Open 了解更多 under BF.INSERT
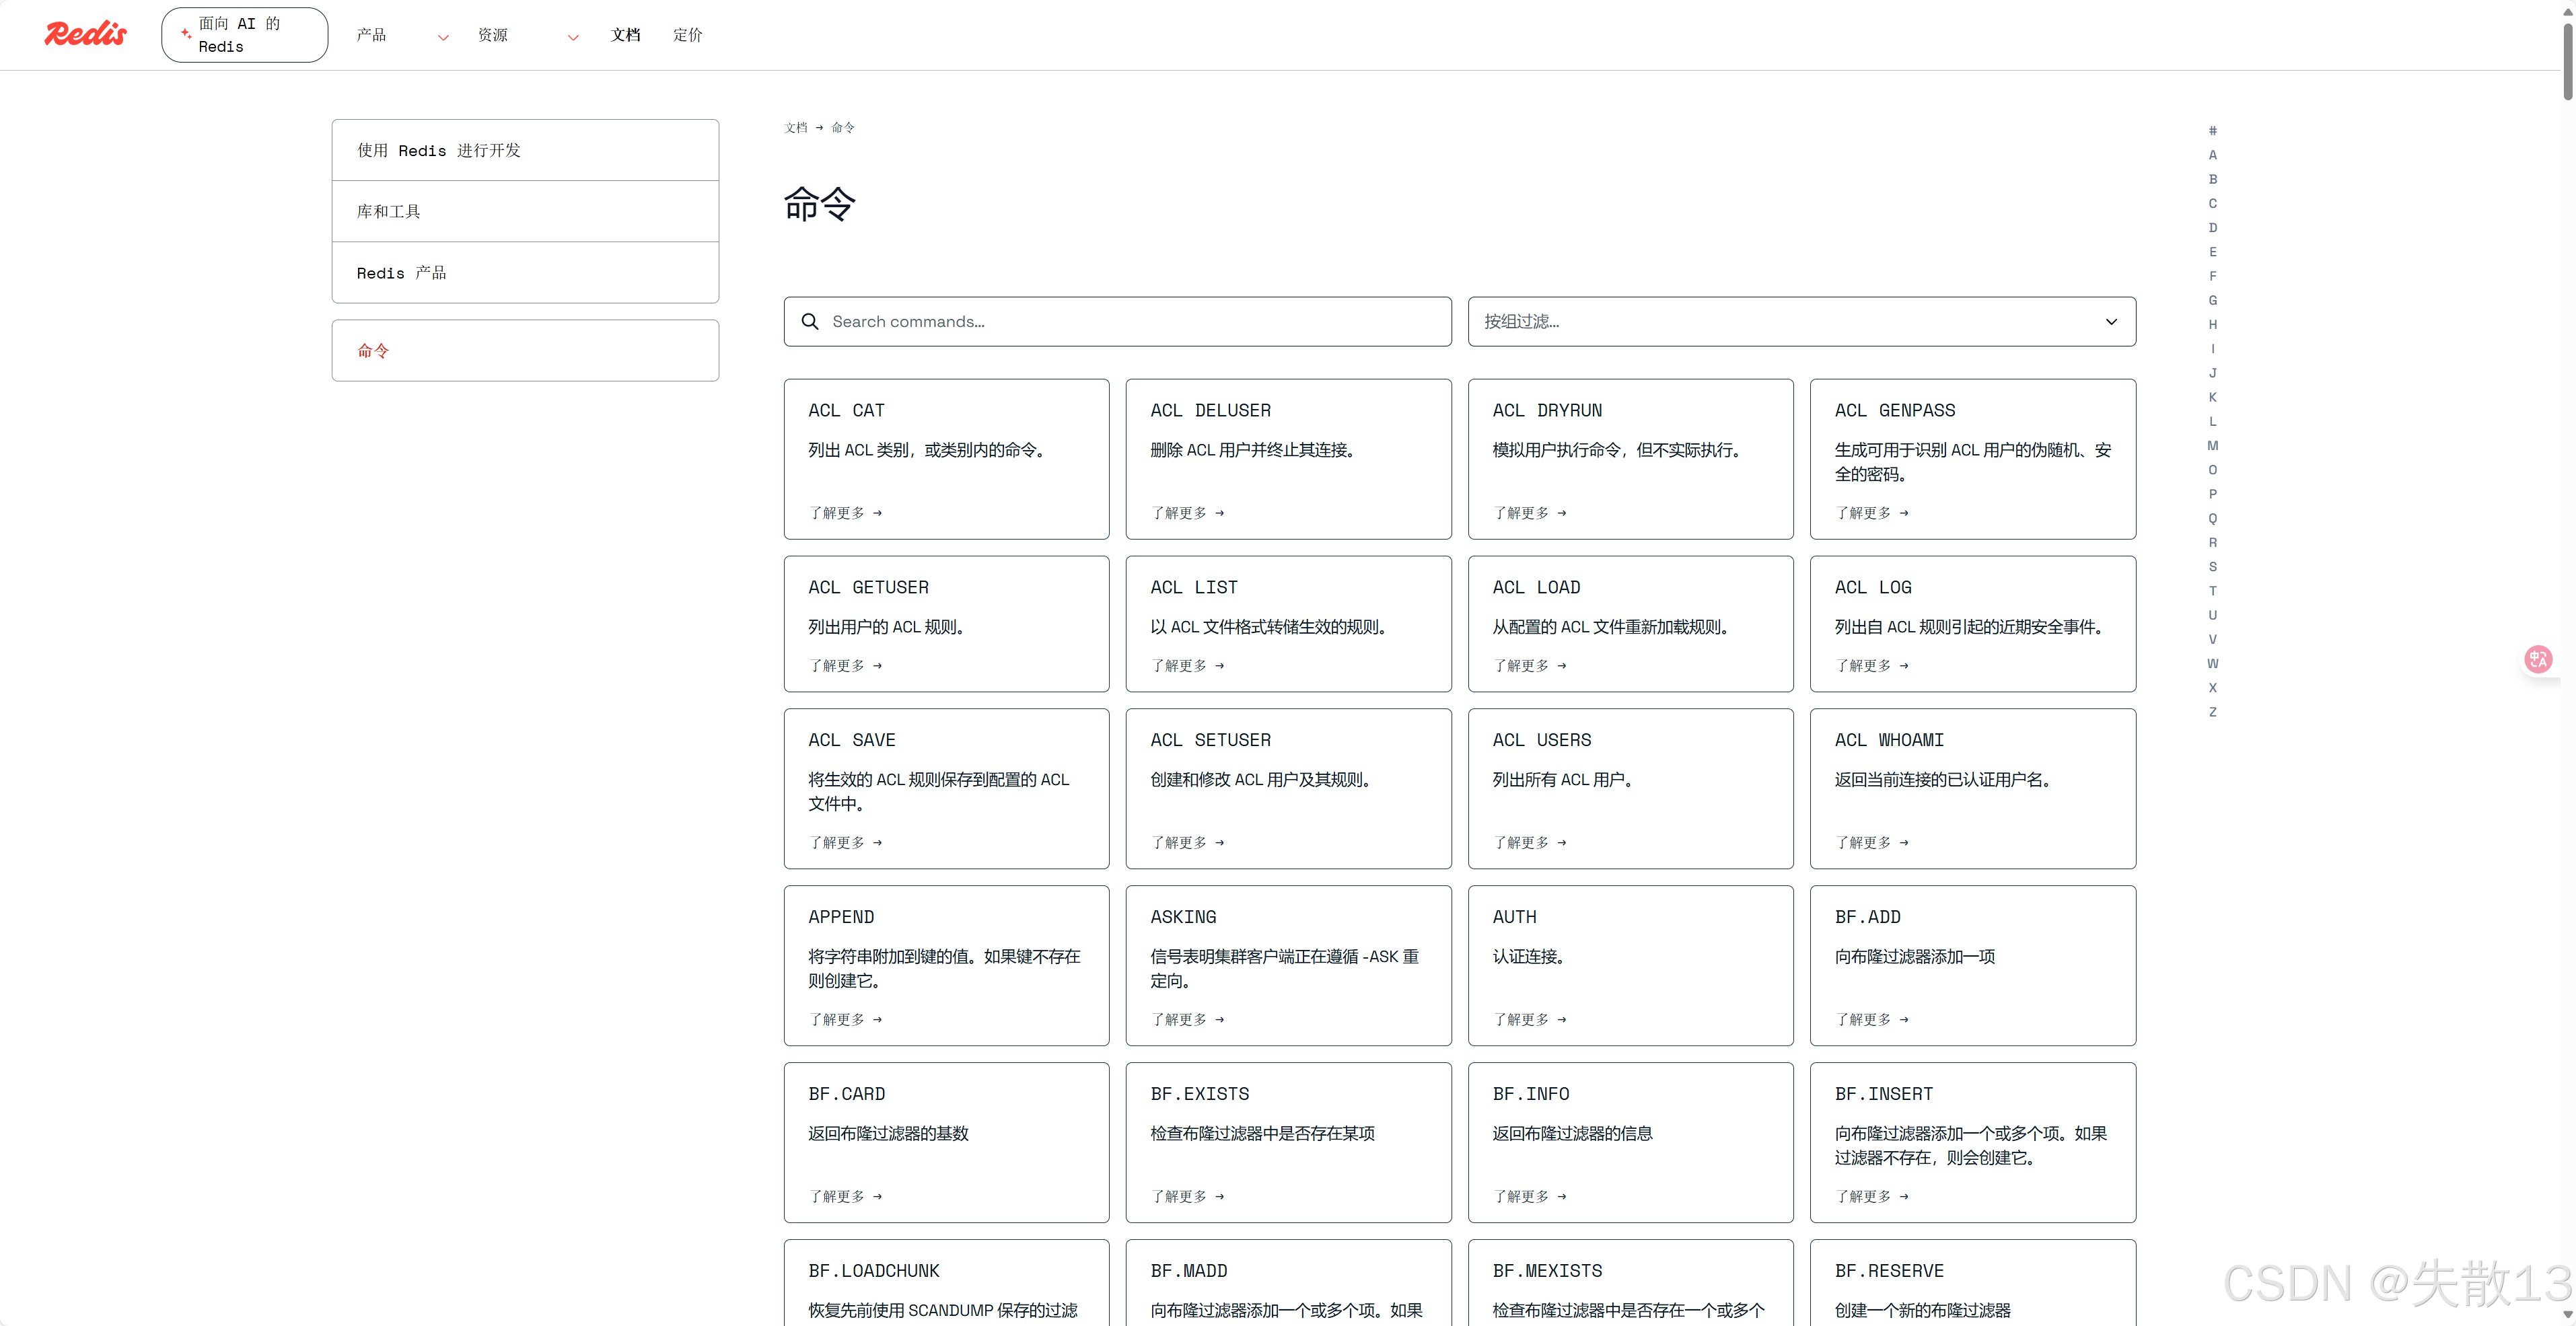Image resolution: width=2576 pixels, height=1326 pixels. [x=1871, y=1197]
